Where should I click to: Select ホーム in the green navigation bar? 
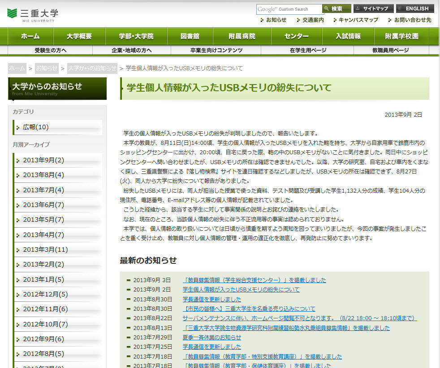pos(30,36)
